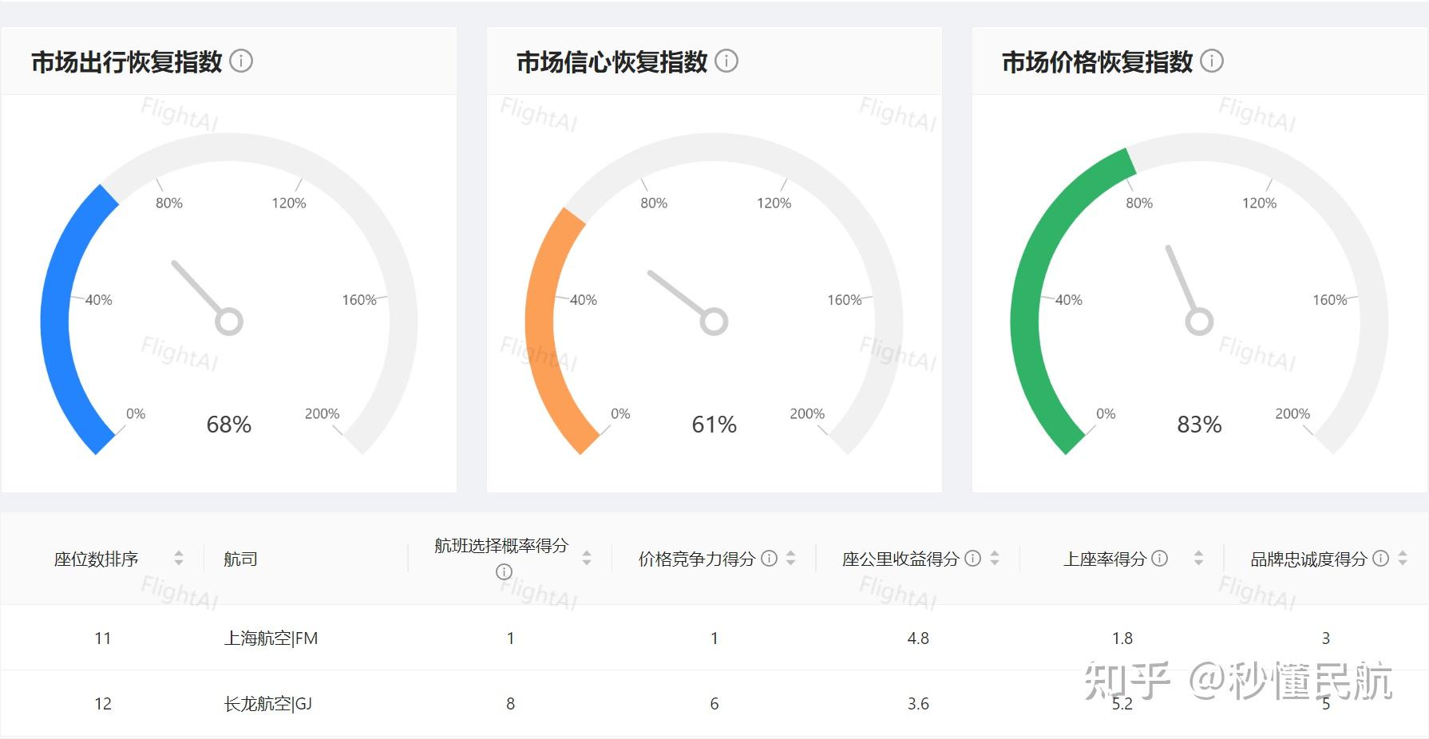Sort the table by 座公里收益得分 arrows
The width and height of the screenshot is (1429, 739).
(995, 559)
